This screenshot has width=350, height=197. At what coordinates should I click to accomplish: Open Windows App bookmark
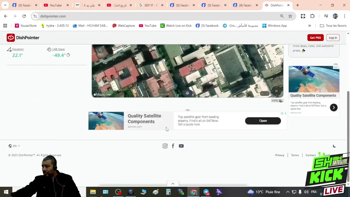click(274, 26)
